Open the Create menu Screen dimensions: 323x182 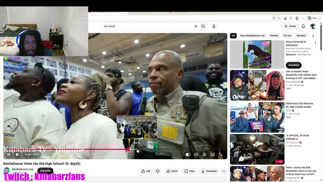point(290,26)
